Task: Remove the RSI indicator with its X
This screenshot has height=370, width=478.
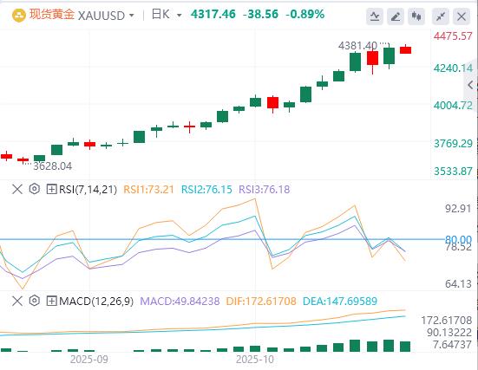Action: [x=17, y=189]
